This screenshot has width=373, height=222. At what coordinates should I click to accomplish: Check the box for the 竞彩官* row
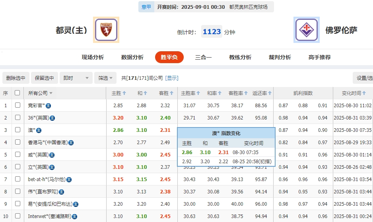pos(17,105)
